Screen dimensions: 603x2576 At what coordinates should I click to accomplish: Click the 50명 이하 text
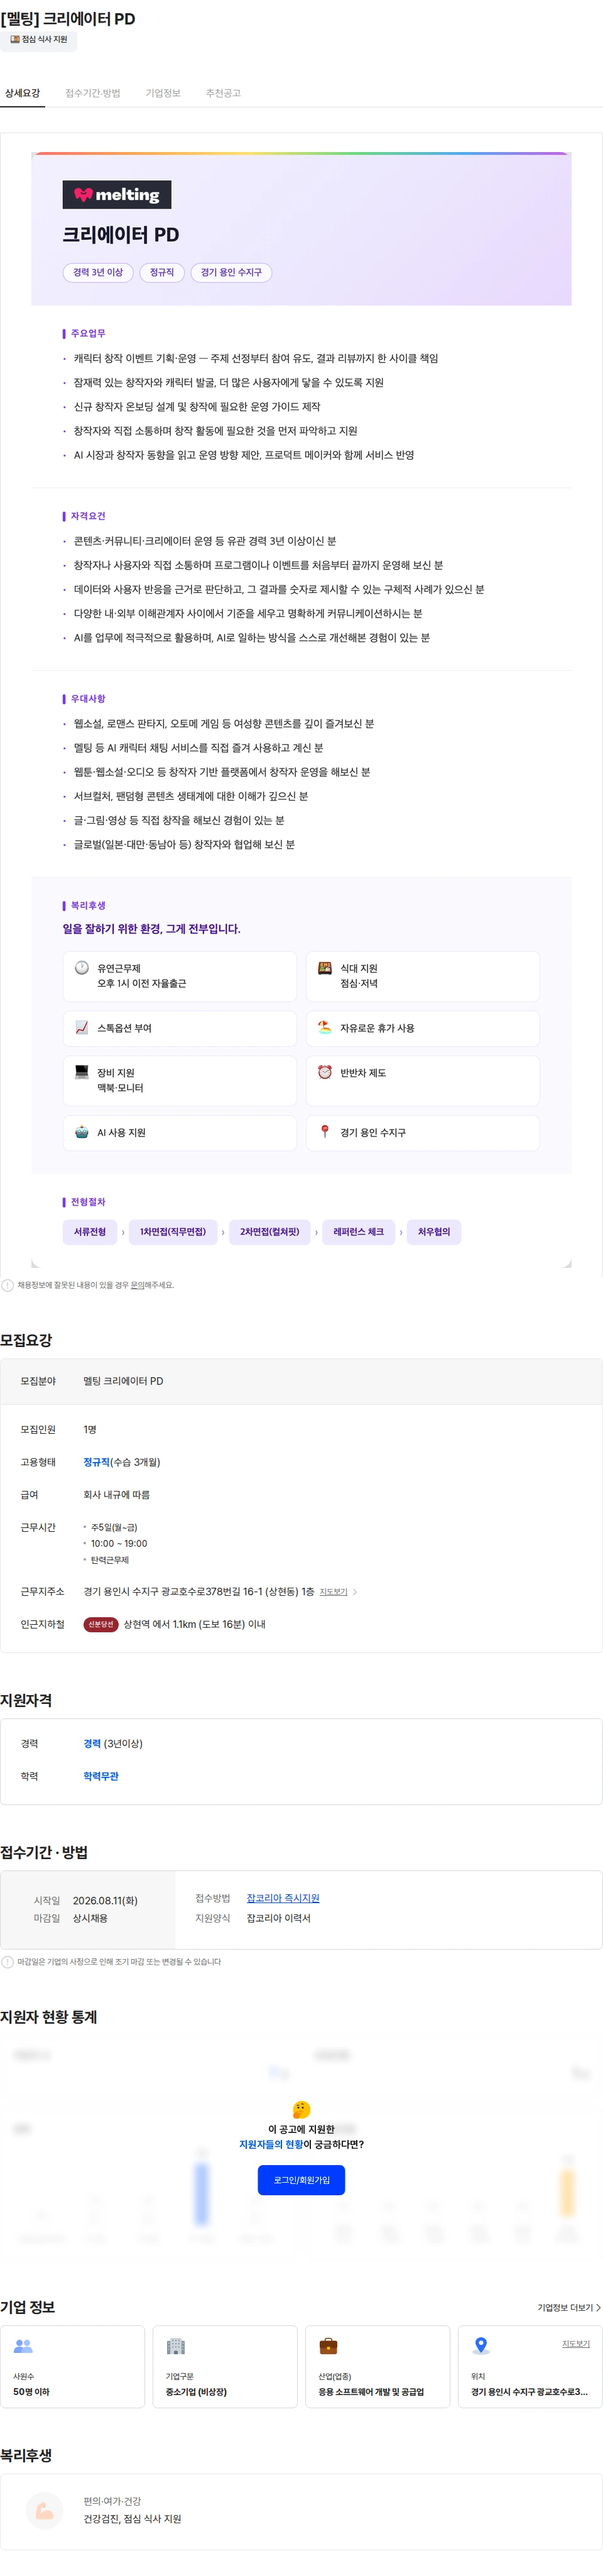[x=31, y=2392]
